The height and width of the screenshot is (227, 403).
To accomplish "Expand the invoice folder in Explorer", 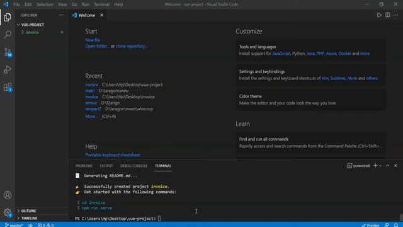I will coord(32,32).
